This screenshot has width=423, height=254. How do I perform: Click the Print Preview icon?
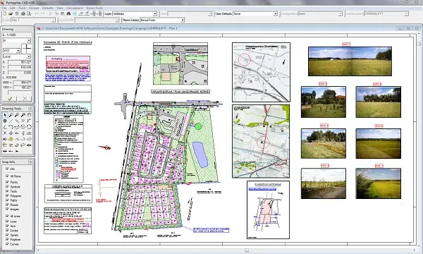click(29, 13)
